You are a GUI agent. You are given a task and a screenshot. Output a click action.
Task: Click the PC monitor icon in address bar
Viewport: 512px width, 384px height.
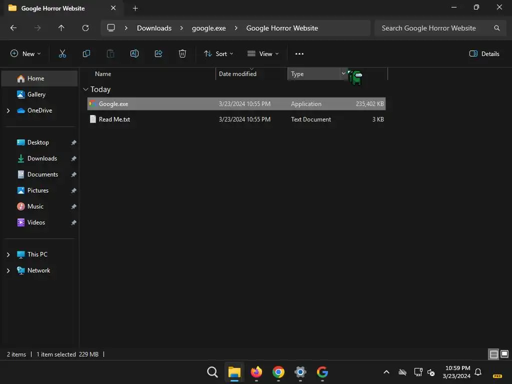111,28
